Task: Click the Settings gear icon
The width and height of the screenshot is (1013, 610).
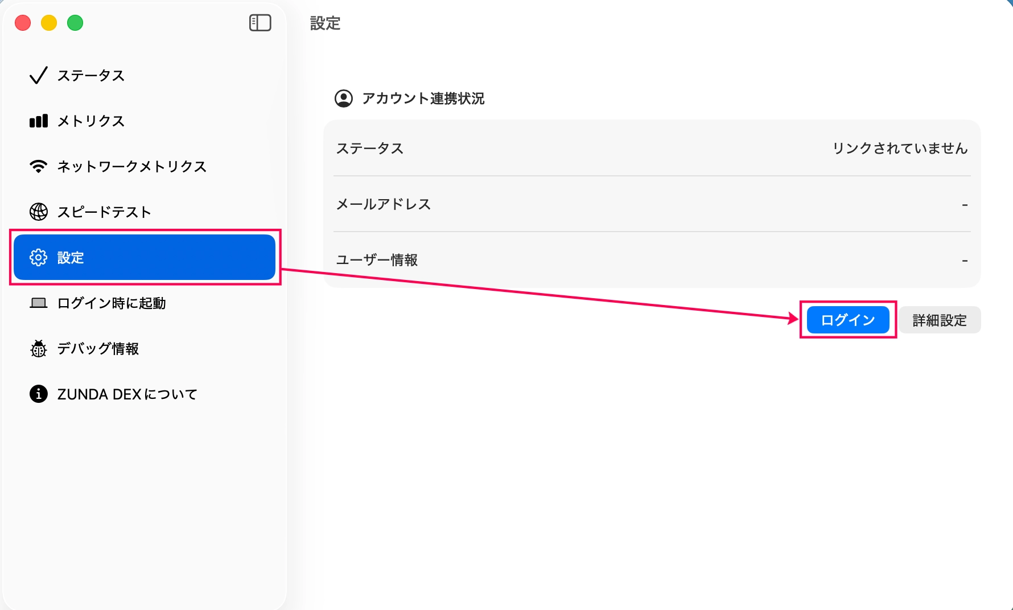Action: (38, 257)
